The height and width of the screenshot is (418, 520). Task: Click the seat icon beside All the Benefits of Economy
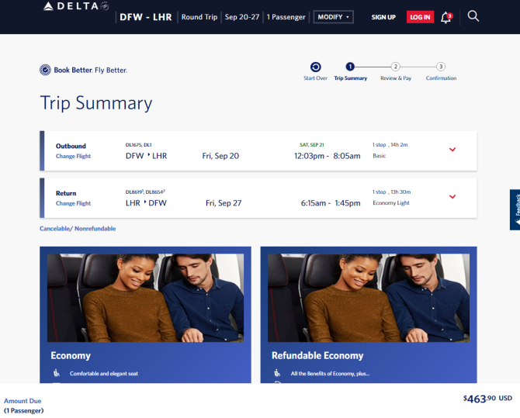[x=277, y=373]
